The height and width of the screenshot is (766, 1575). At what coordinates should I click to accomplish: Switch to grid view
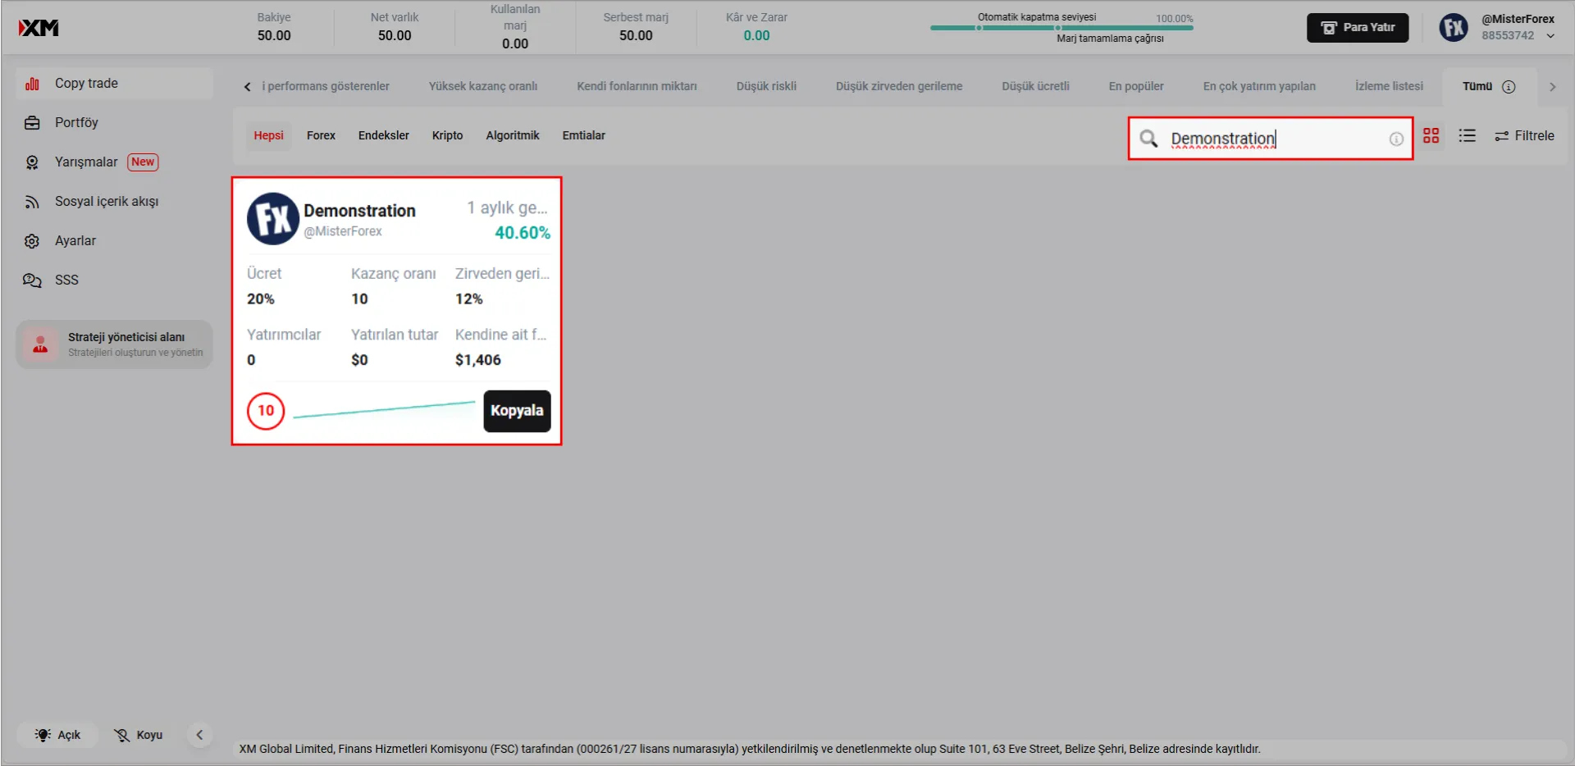[1431, 136]
